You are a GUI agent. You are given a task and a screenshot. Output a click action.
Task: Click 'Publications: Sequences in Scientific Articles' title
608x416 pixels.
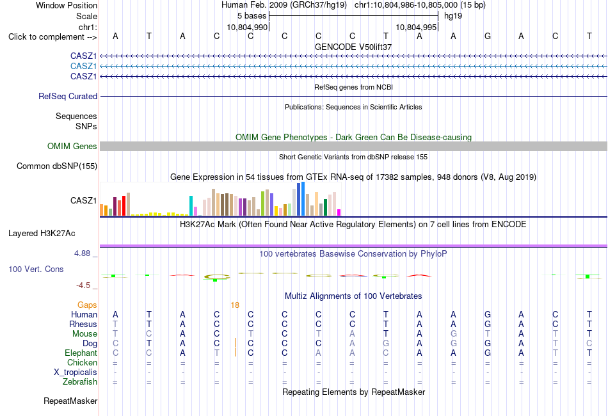point(353,107)
